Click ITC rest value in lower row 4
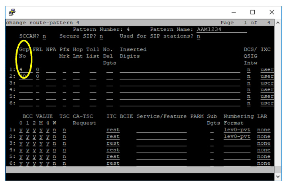 tap(113, 150)
